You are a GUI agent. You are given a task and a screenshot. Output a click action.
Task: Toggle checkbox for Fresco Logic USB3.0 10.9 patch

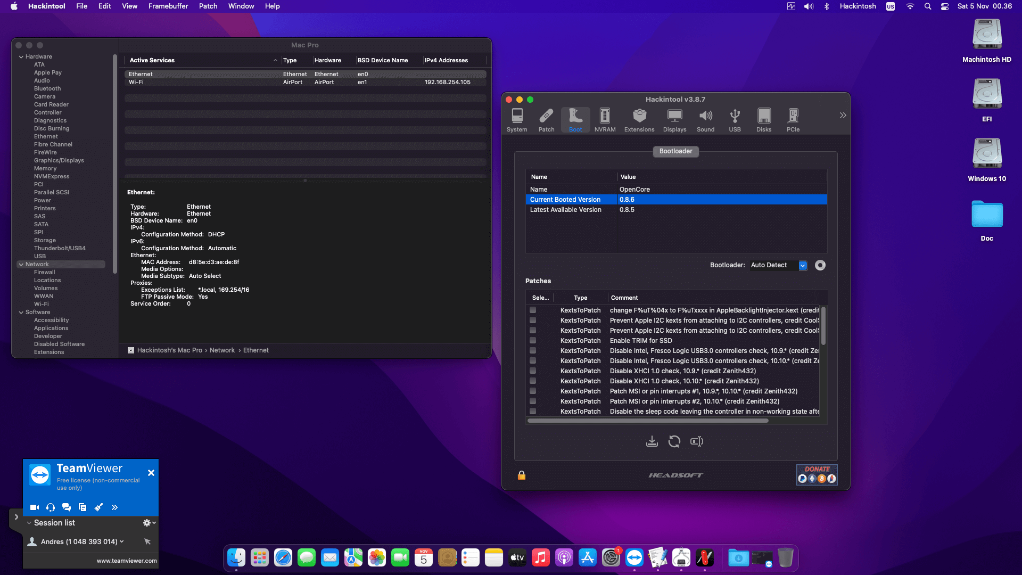click(x=533, y=350)
